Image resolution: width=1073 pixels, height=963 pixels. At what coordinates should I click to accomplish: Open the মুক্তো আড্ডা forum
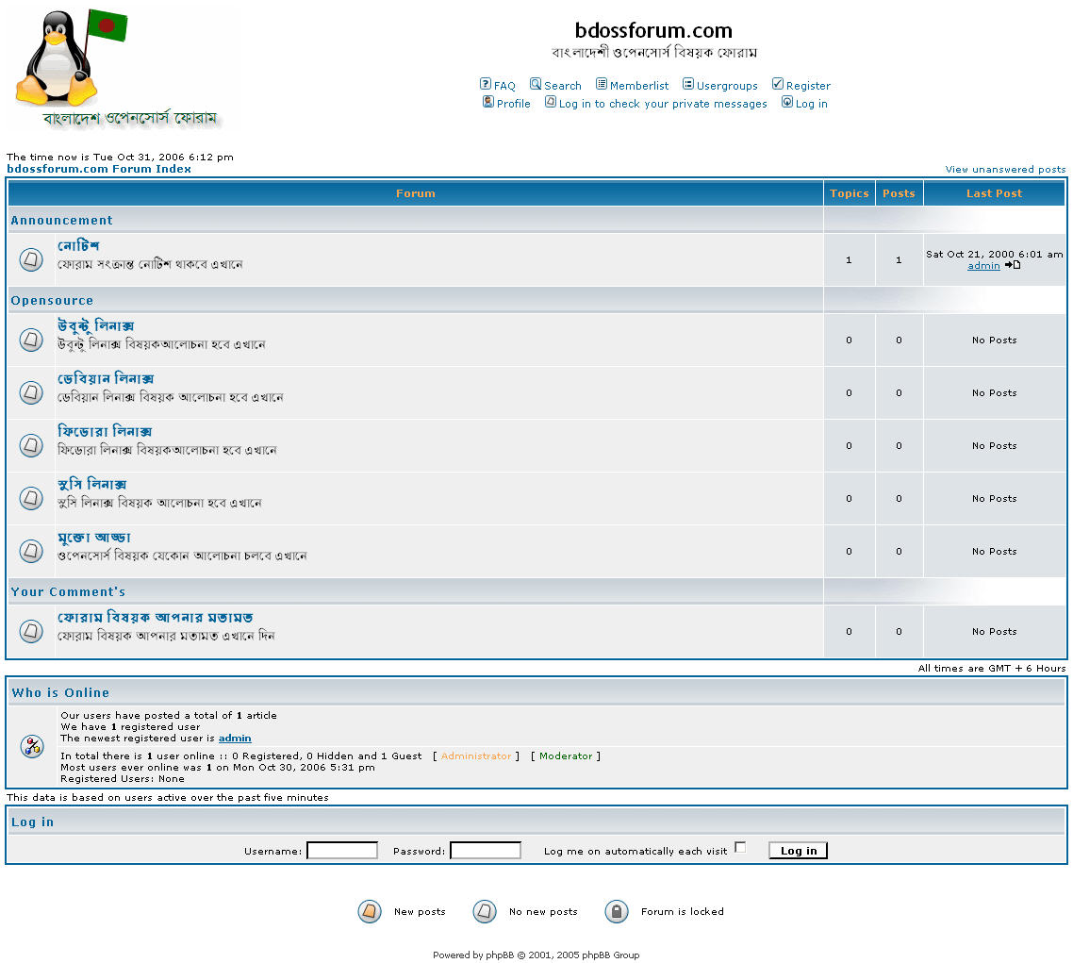tap(93, 538)
